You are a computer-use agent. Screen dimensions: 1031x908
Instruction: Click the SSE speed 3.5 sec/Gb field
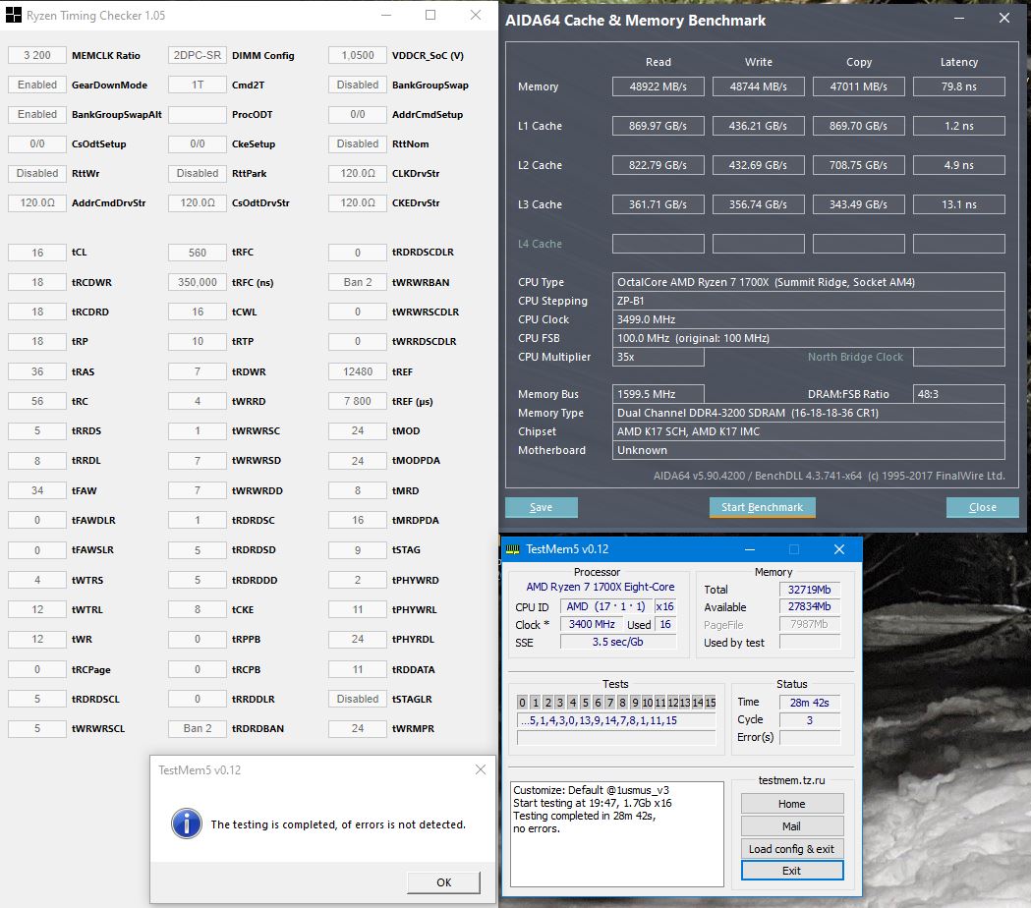tap(617, 642)
